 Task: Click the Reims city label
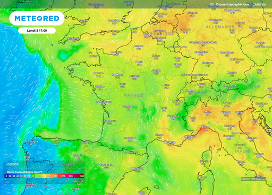click(156, 56)
